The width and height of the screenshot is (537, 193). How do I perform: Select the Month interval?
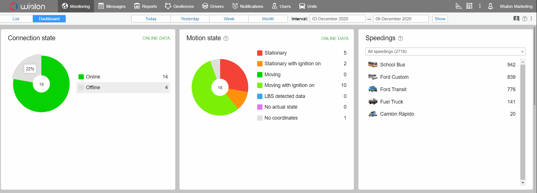(x=268, y=19)
